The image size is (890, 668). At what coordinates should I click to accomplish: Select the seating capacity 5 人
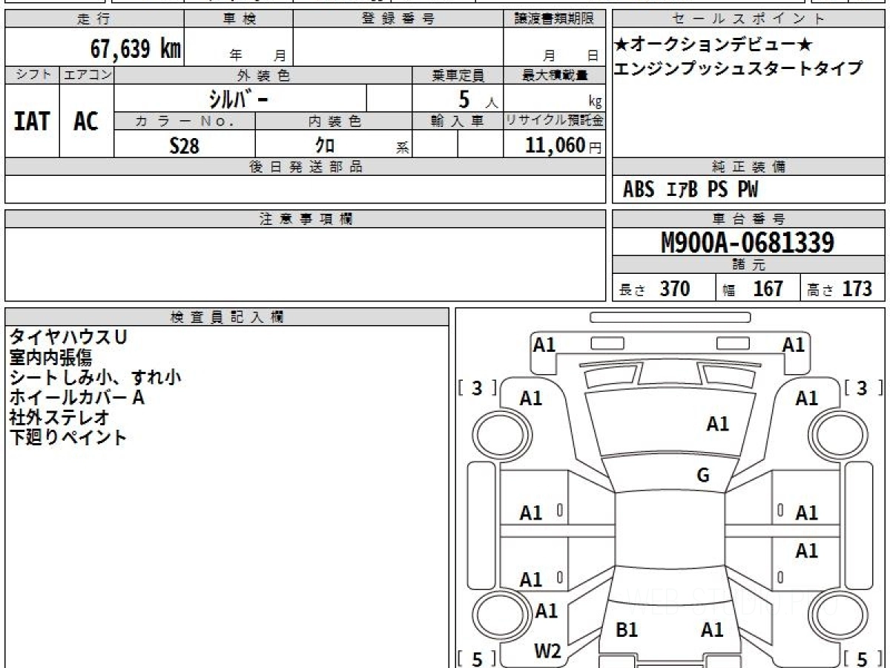tap(478, 99)
